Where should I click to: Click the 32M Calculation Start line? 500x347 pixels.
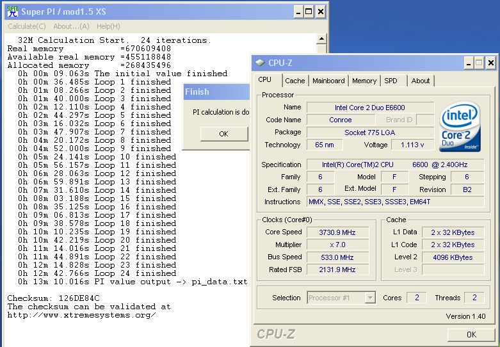[115, 40]
